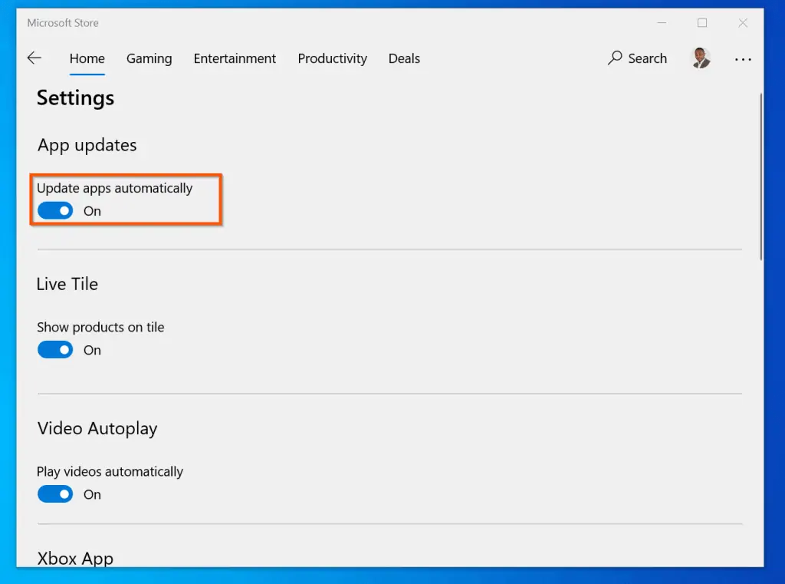Click the Xbox App section heading
The height and width of the screenshot is (584, 785).
[75, 558]
